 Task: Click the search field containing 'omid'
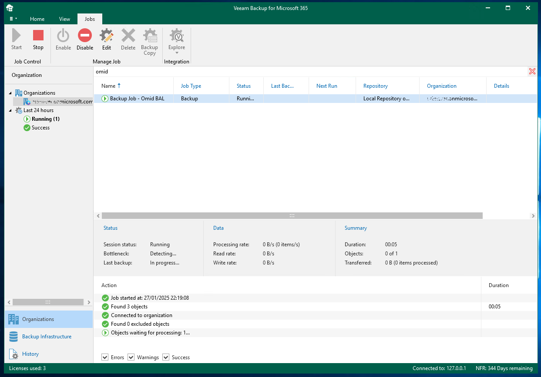(310, 72)
